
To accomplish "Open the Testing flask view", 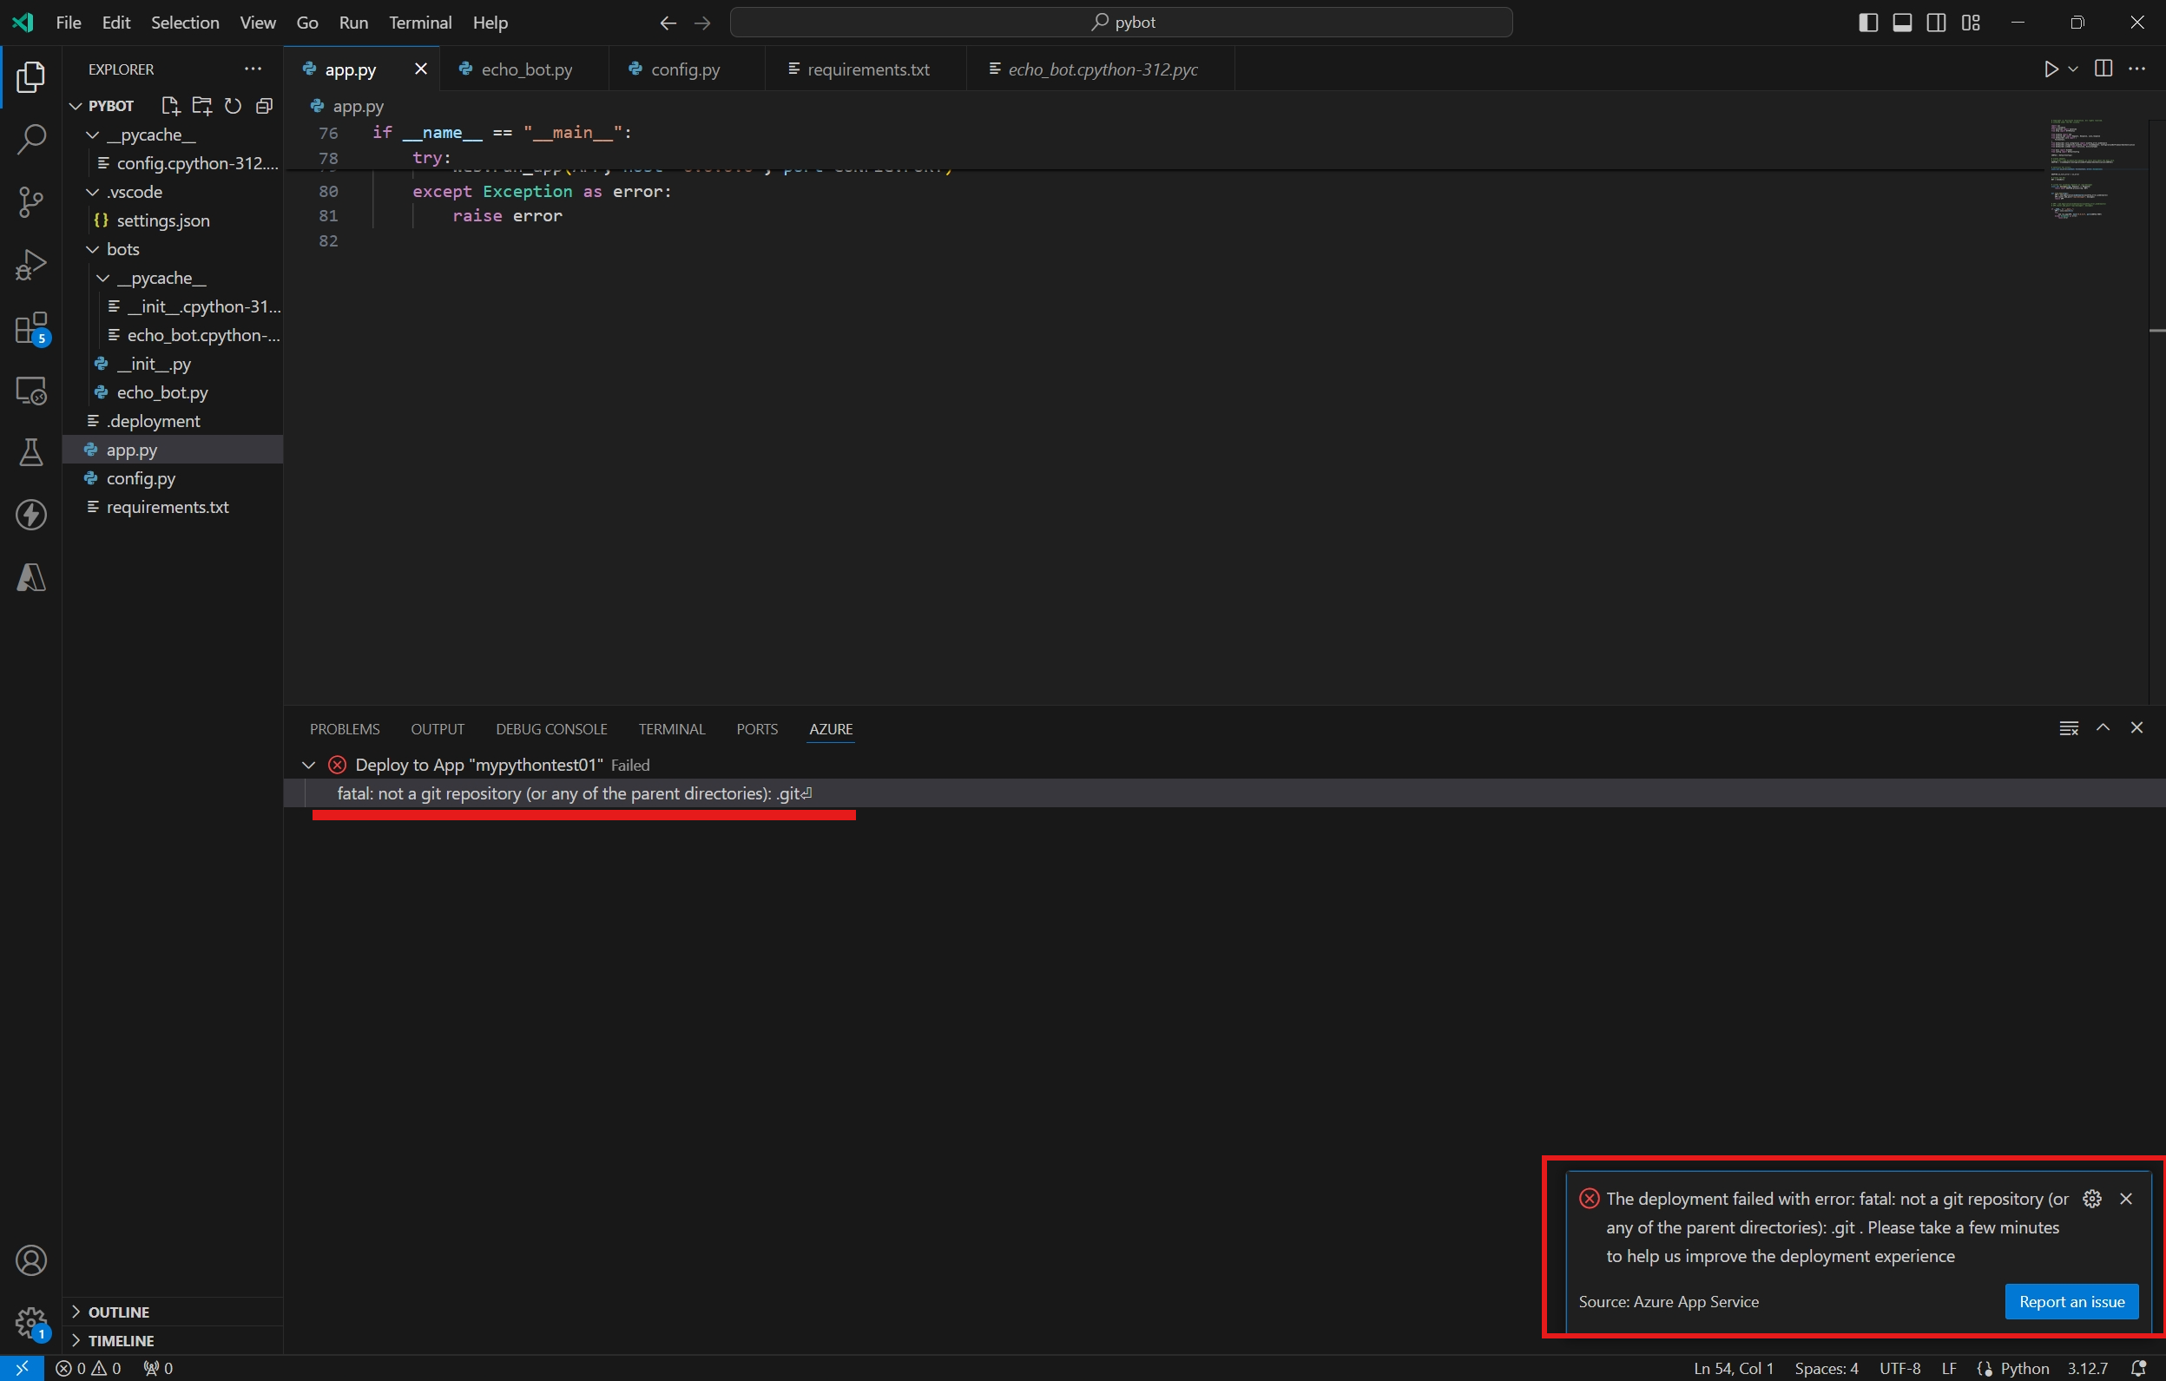I will [x=30, y=452].
